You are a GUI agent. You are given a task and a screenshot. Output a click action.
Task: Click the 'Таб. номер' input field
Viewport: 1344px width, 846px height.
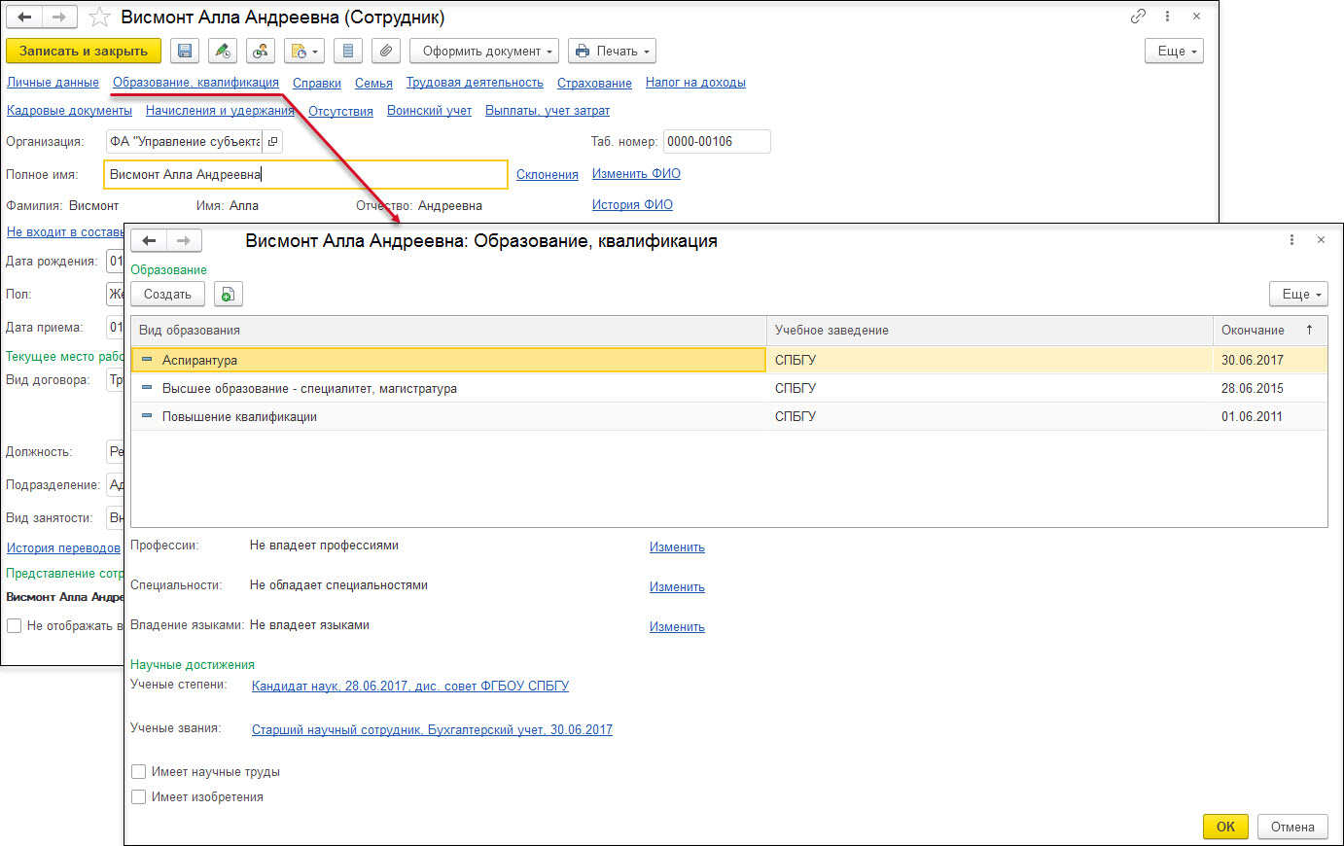[x=717, y=141]
